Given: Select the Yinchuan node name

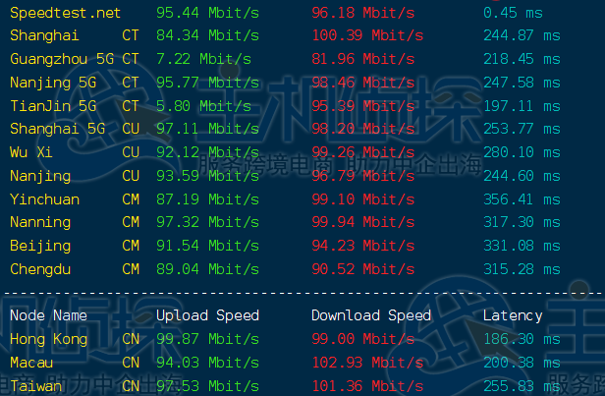Looking at the screenshot, I should [x=45, y=199].
